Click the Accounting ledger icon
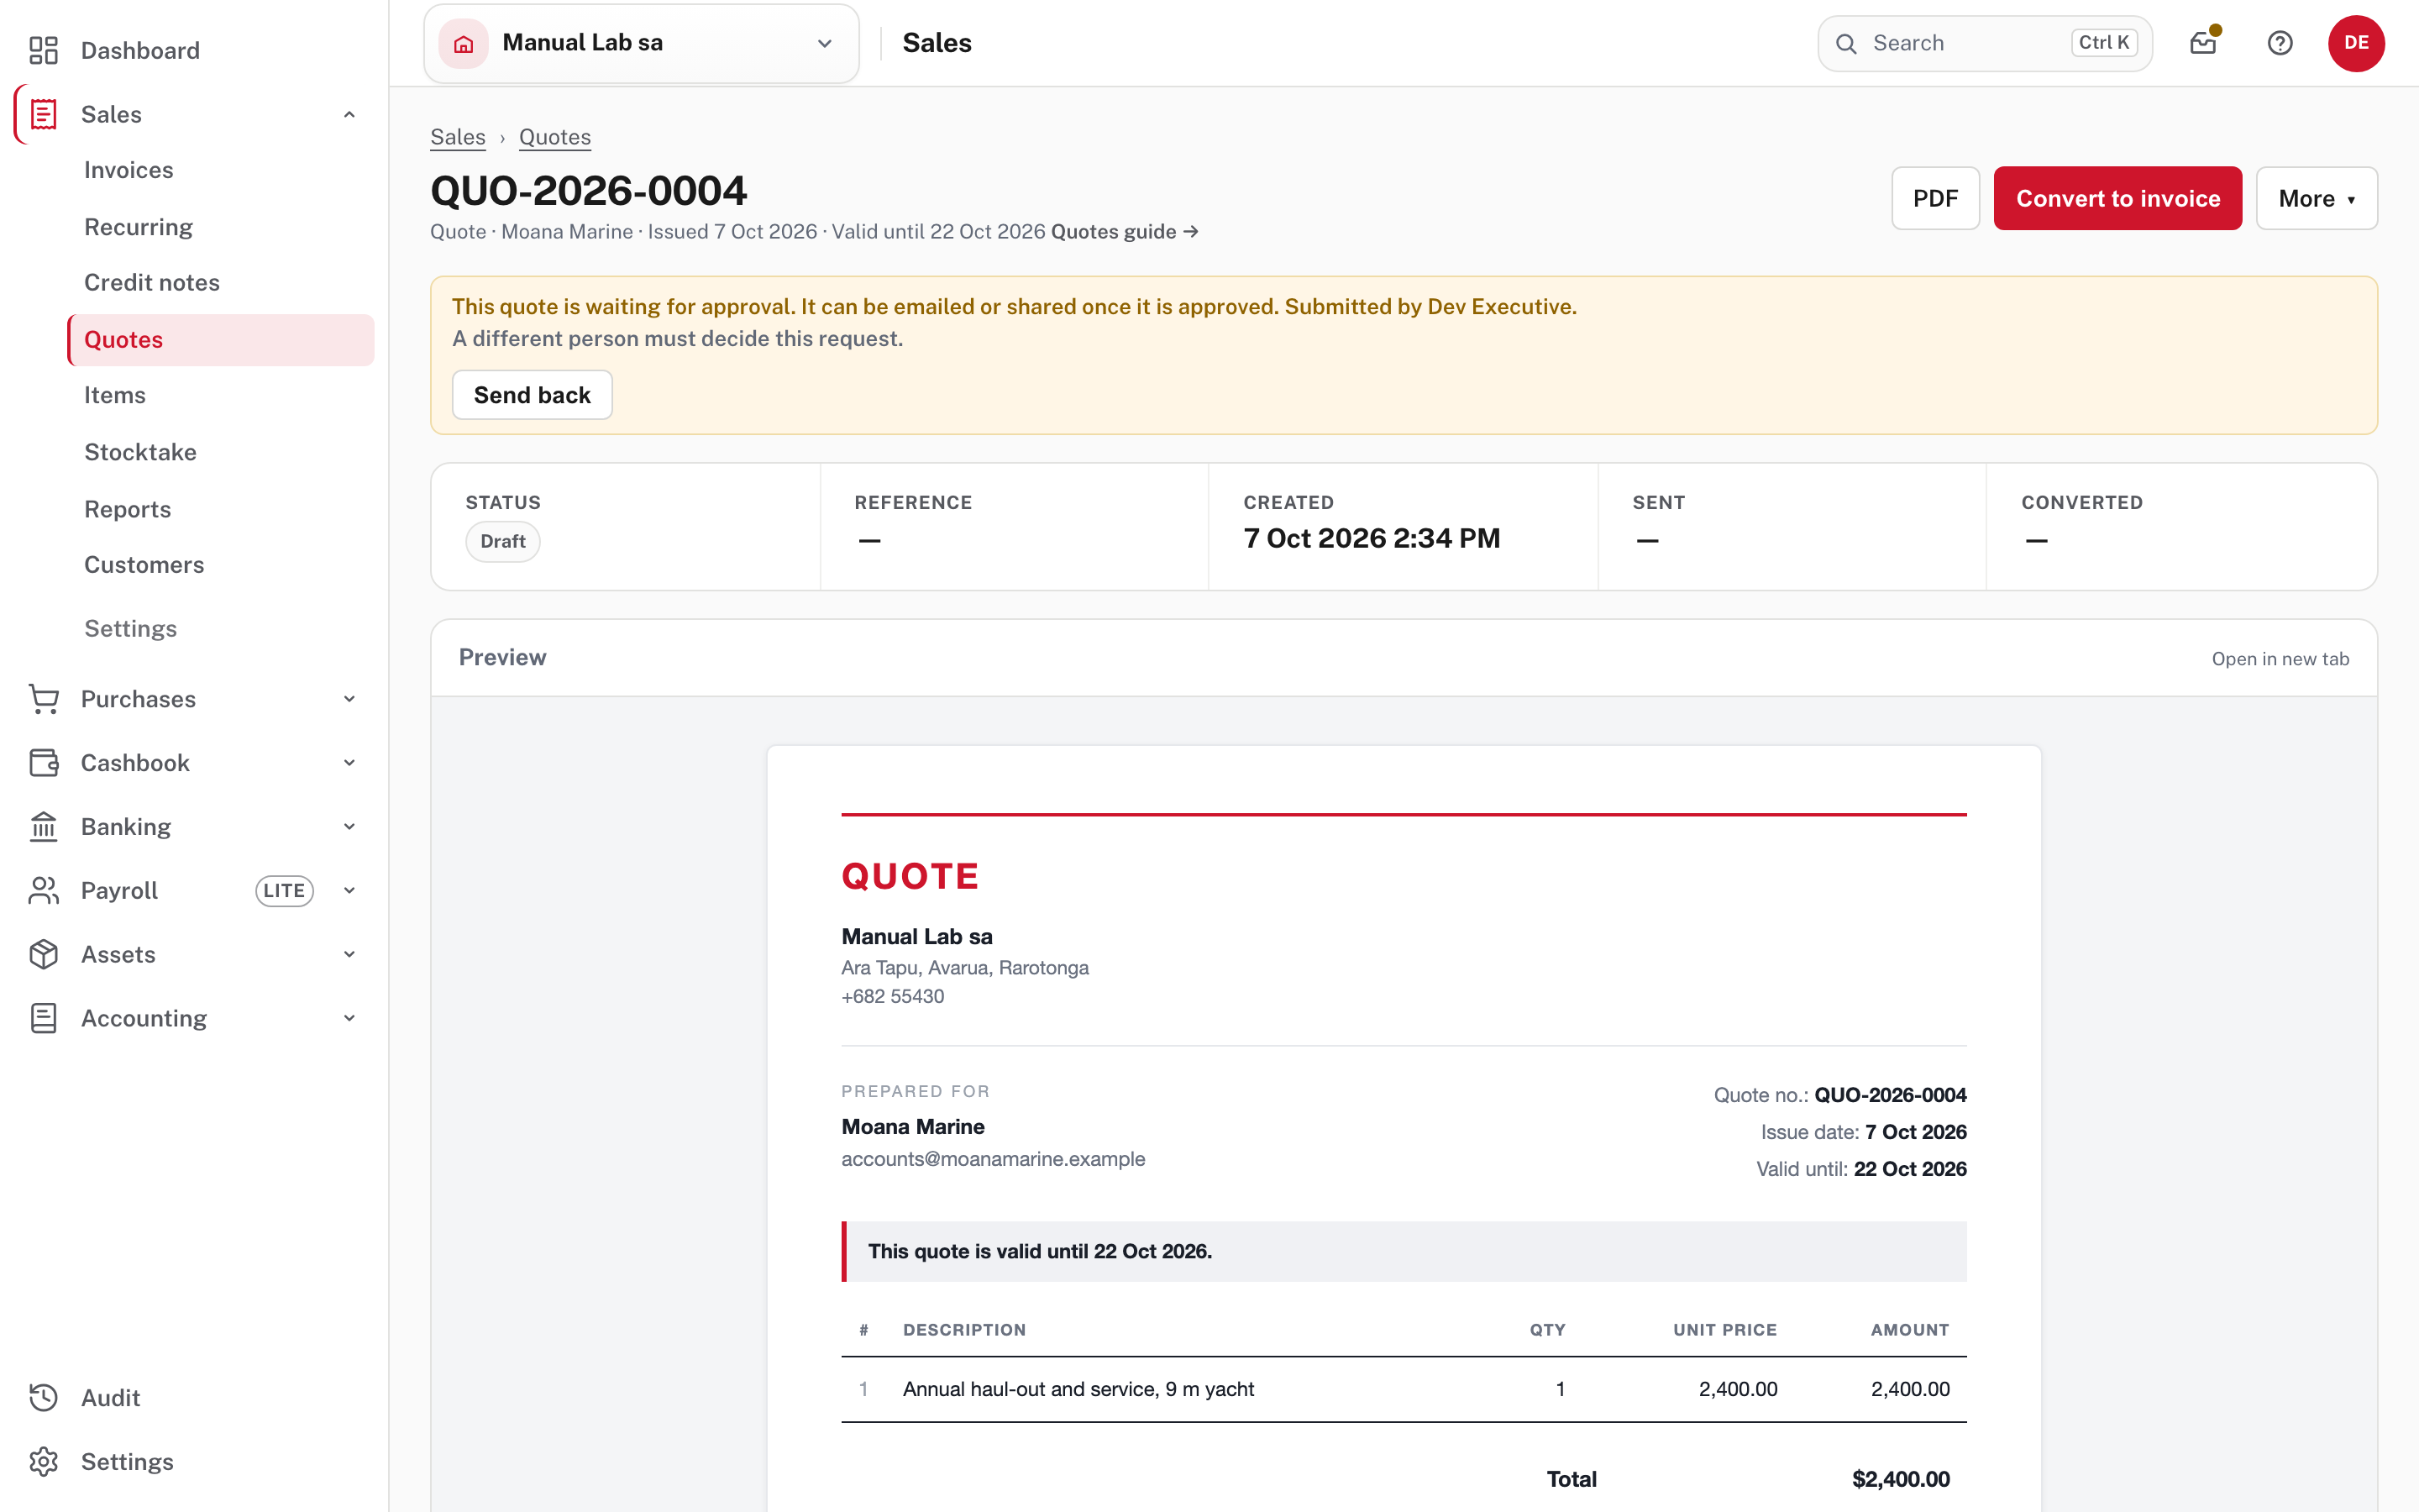 43,1018
